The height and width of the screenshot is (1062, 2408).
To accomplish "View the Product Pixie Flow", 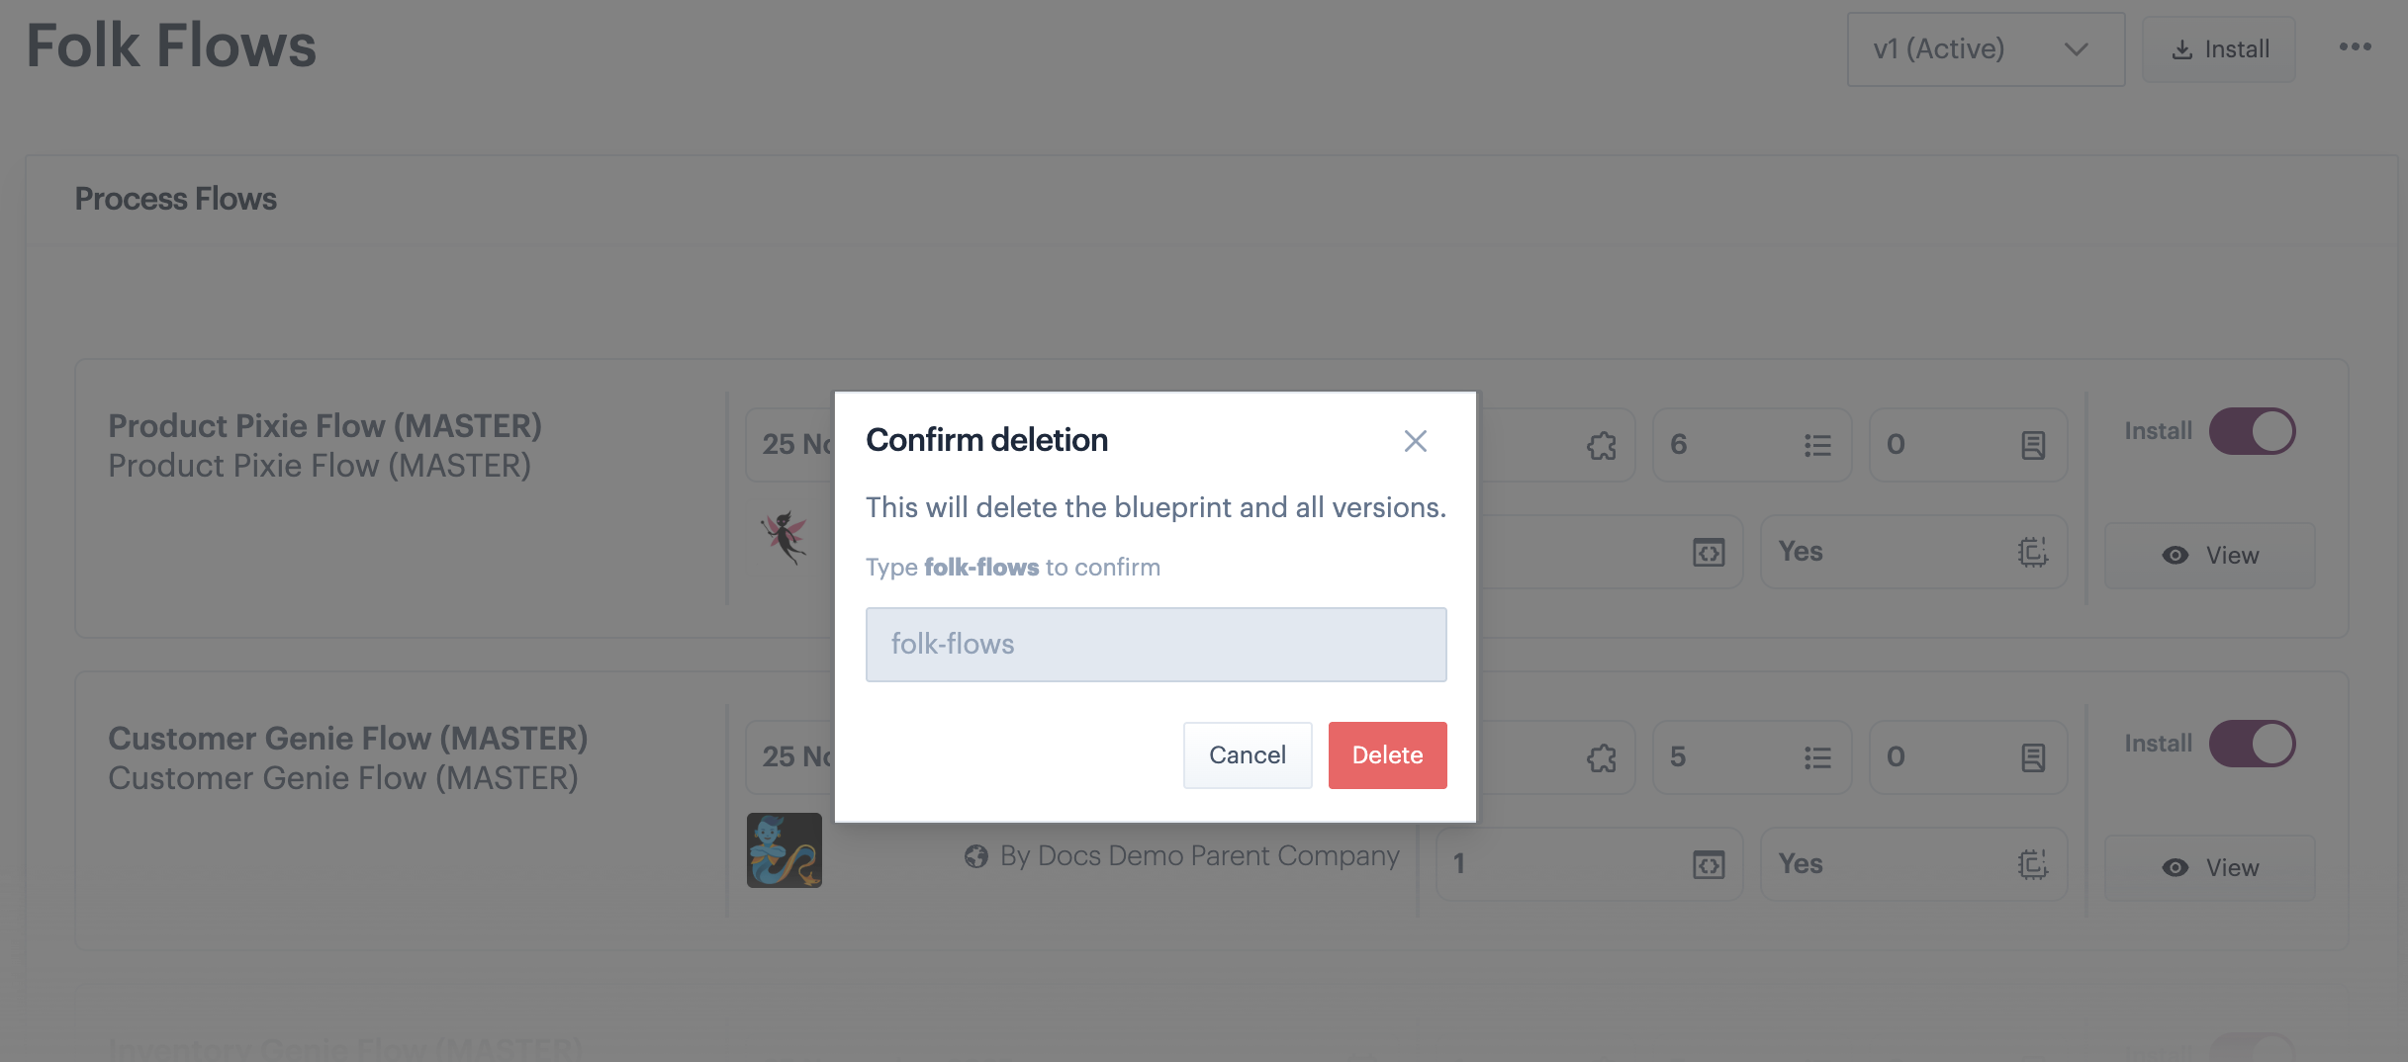I will coord(2210,556).
